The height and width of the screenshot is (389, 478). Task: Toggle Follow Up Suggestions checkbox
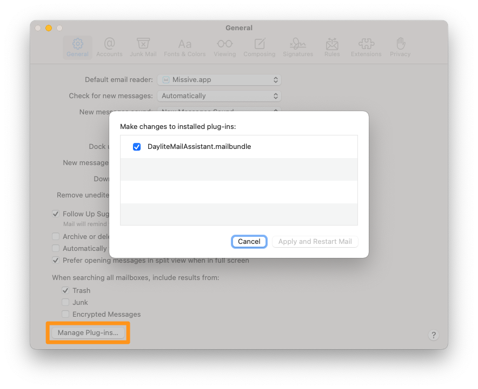[56, 214]
